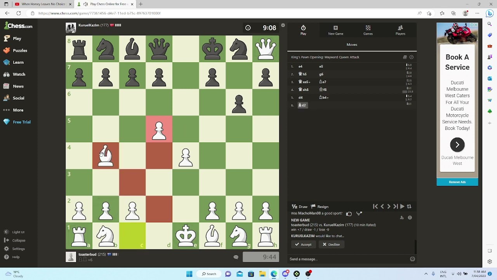Click the Send a message field
The width and height of the screenshot is (497, 280).
[348, 259]
